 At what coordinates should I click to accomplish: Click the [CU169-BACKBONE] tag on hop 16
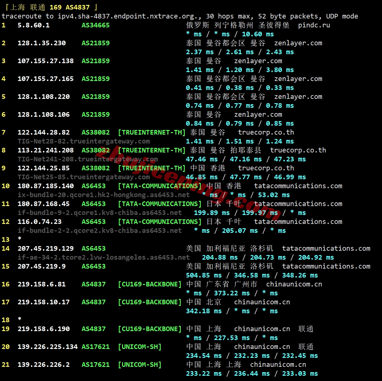coord(150,284)
